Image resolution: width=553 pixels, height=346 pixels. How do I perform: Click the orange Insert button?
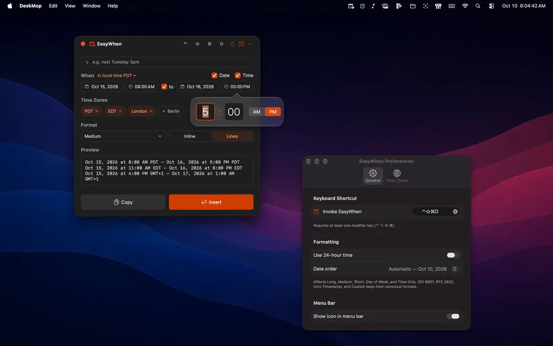click(x=211, y=202)
